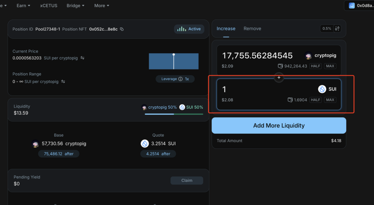The height and width of the screenshot is (205, 374).
Task: Click cryptopig token icon in input
Action: [308, 55]
